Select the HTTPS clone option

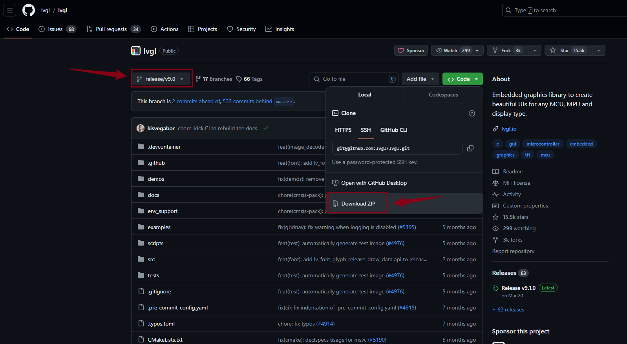(344, 130)
